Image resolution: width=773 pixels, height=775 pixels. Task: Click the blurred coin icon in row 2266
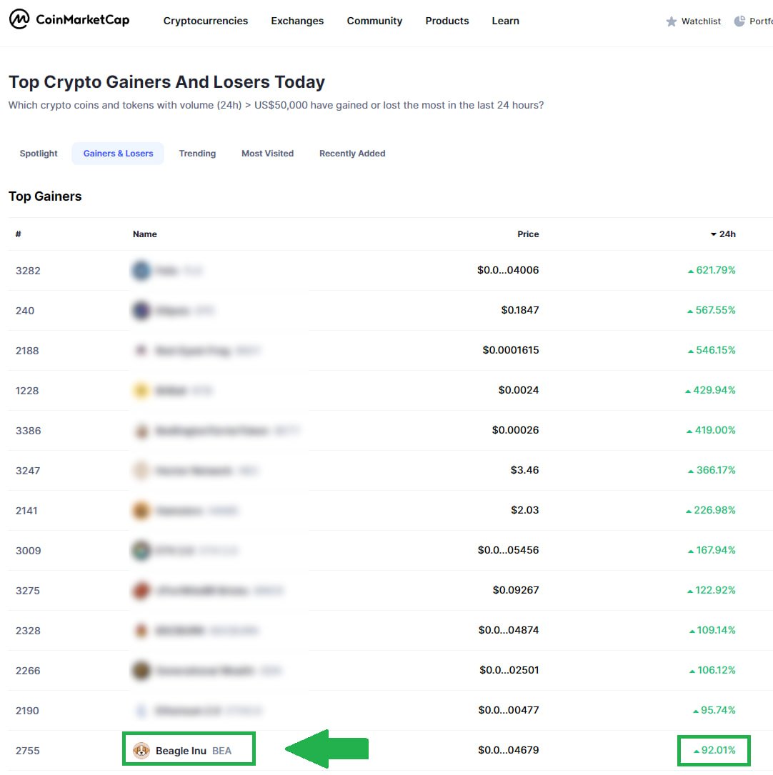(x=141, y=671)
